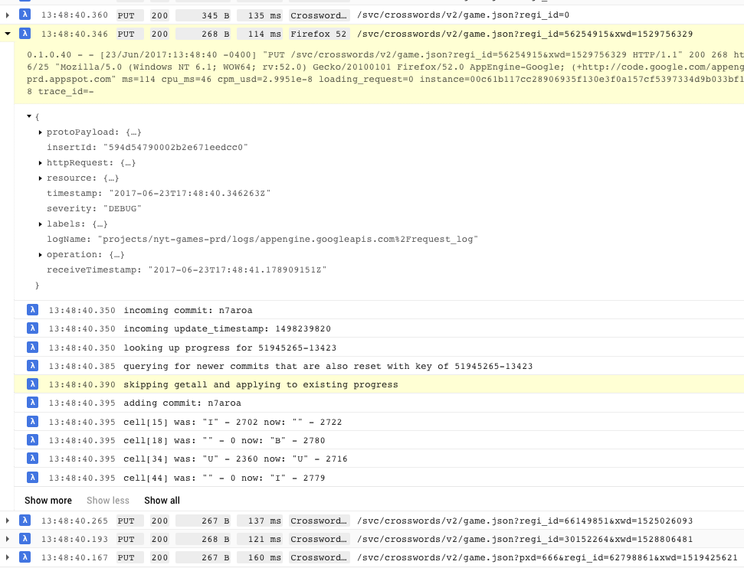Click URL path with pxd=666
The height and width of the screenshot is (568, 744).
point(547,557)
